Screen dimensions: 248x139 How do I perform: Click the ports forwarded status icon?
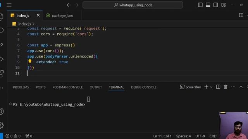29,136
